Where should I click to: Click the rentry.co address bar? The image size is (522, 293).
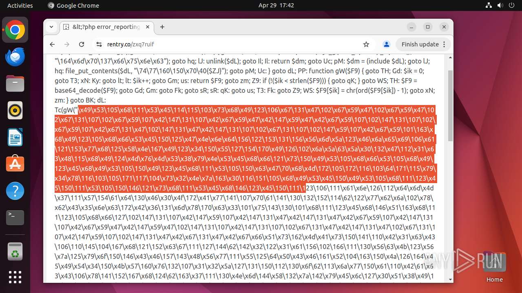pyautogui.click(x=232, y=44)
